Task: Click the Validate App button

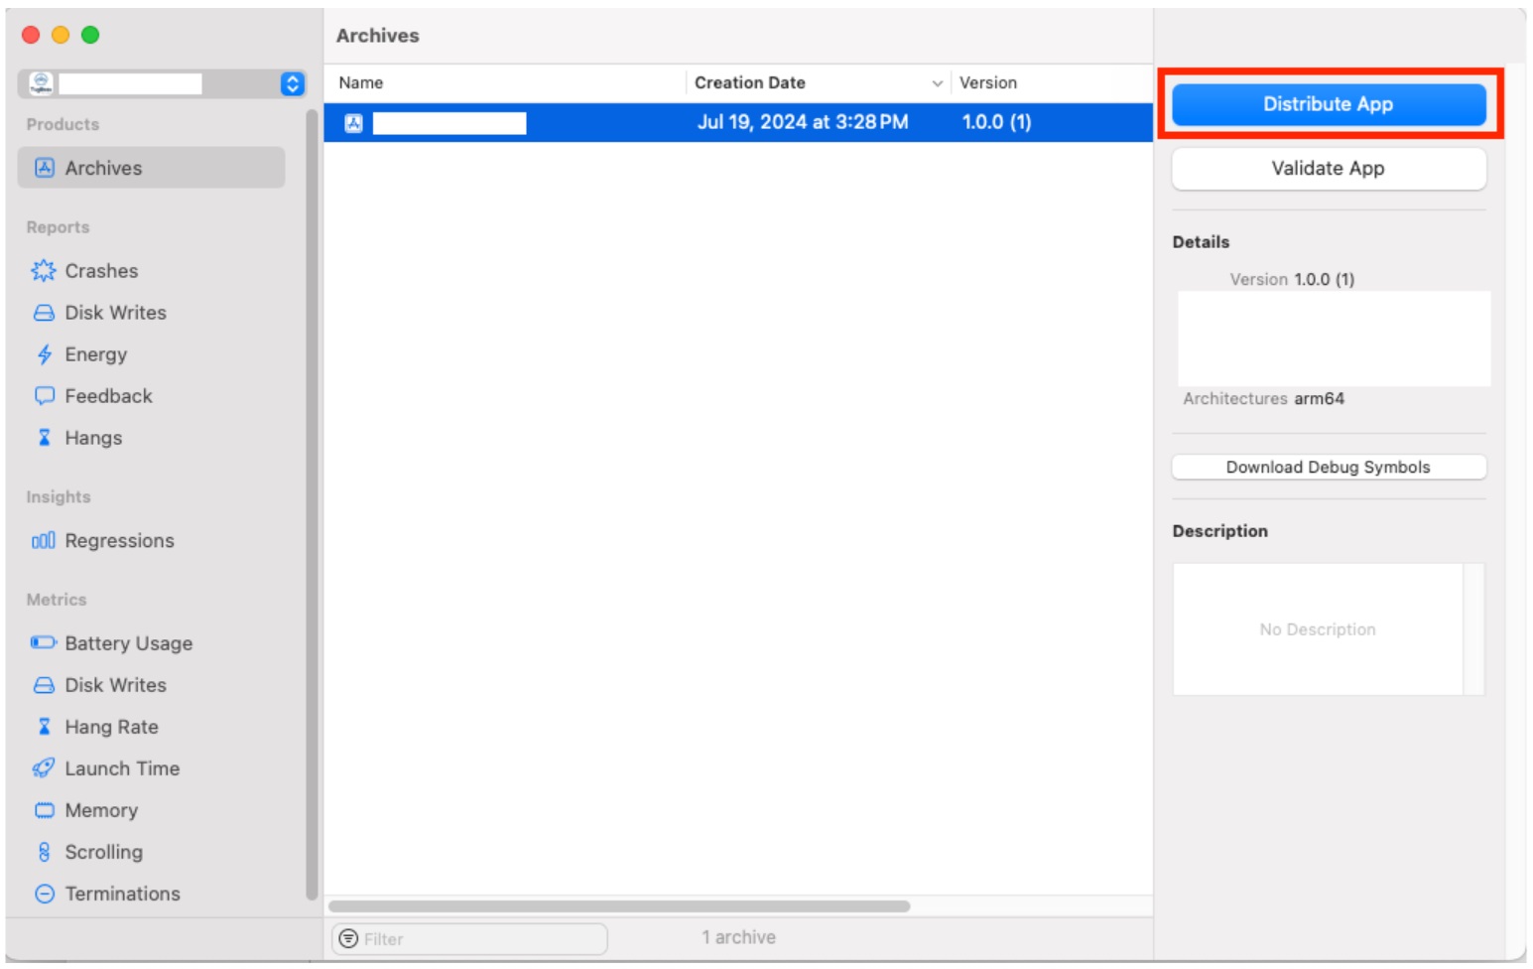Action: point(1328,169)
